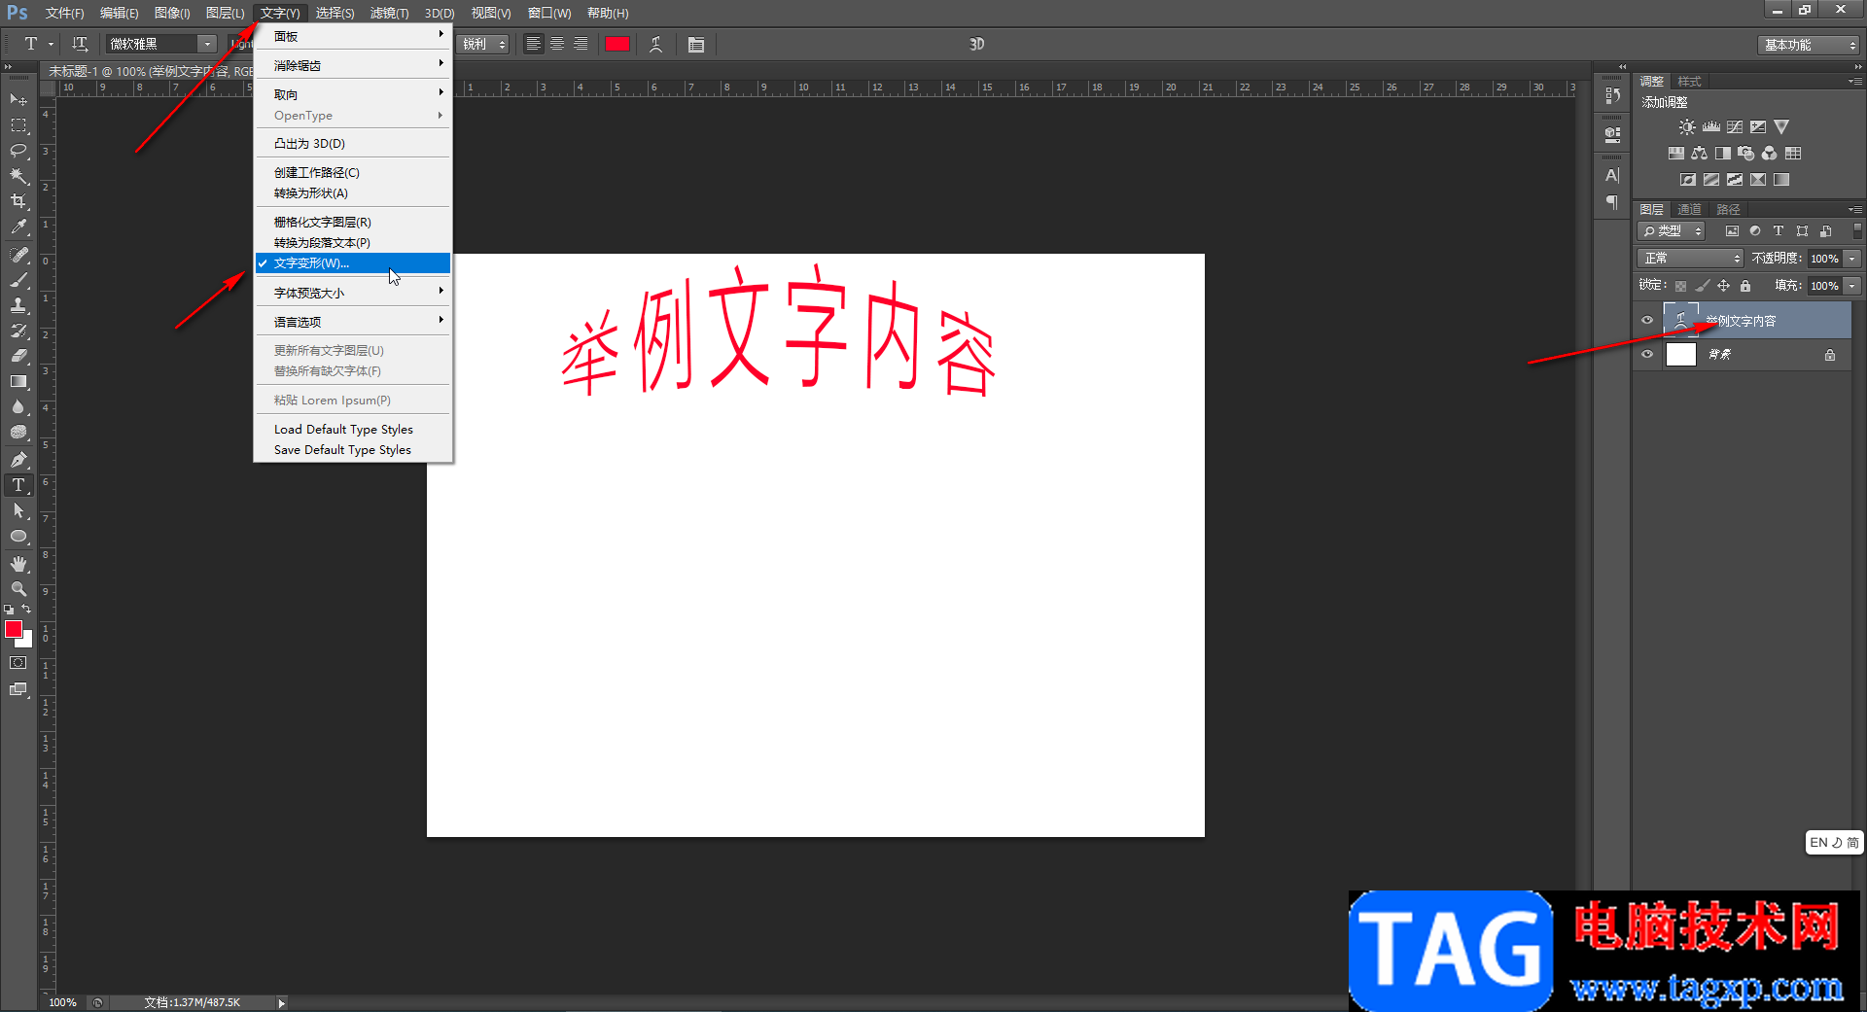
Task: Select the Ellipse shape tool
Action: 18,536
